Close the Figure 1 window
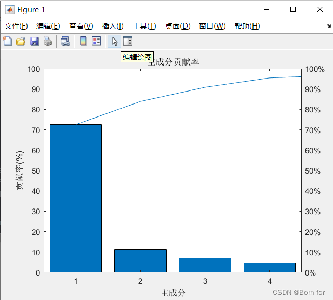The height and width of the screenshot is (300, 333). click(320, 9)
